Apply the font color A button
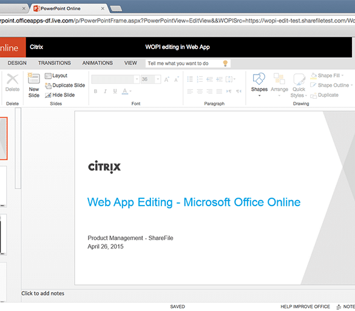This screenshot has width=355, height=311. point(125,91)
